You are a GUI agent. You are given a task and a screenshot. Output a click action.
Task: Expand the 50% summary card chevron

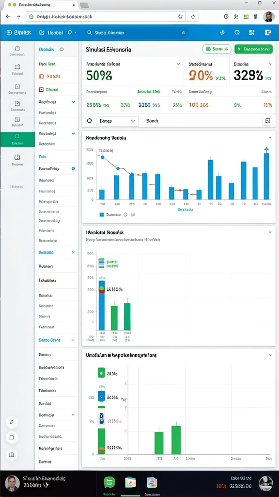tap(178, 64)
